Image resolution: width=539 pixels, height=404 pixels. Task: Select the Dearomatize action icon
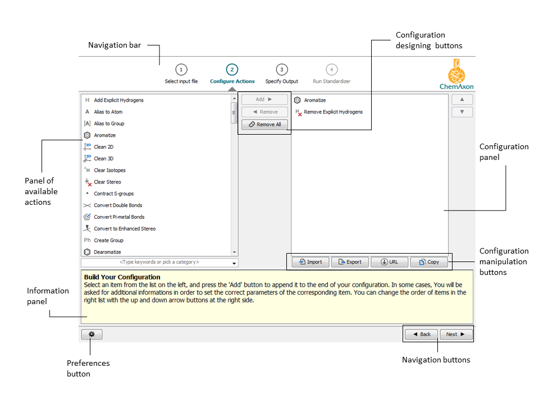87,252
